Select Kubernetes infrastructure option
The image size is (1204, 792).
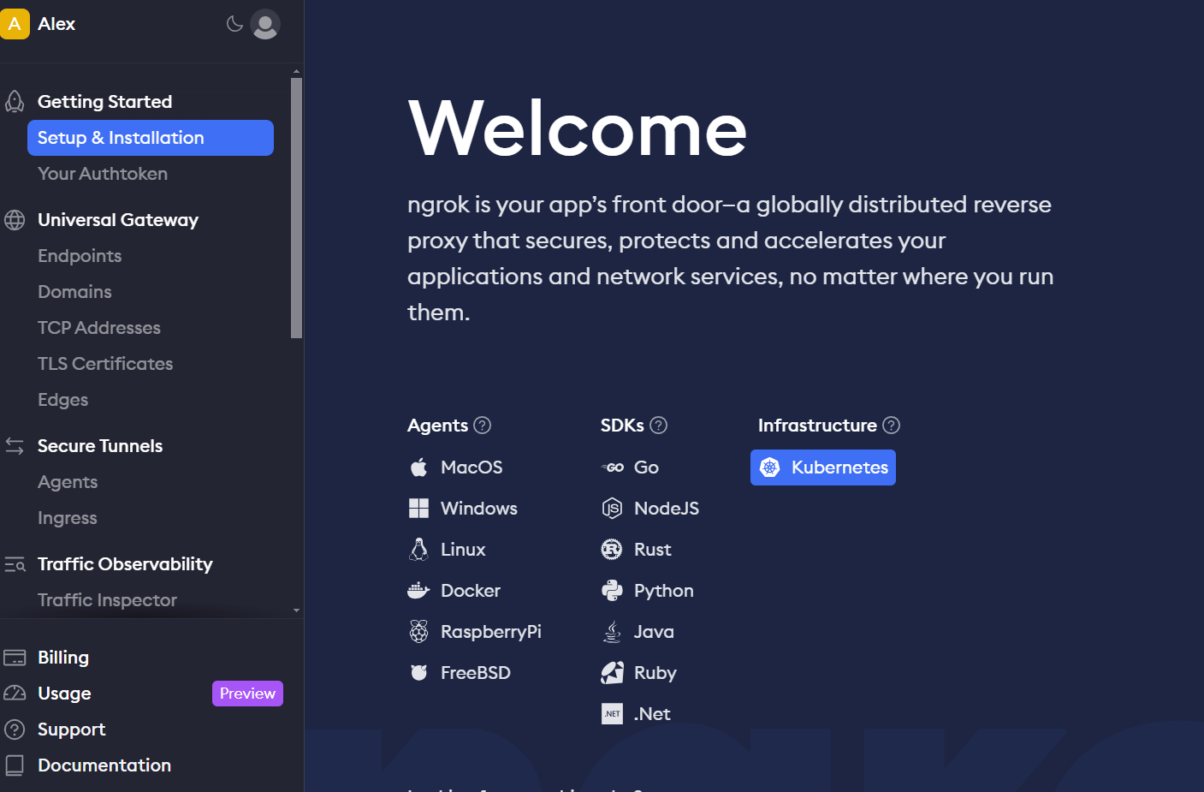(823, 467)
